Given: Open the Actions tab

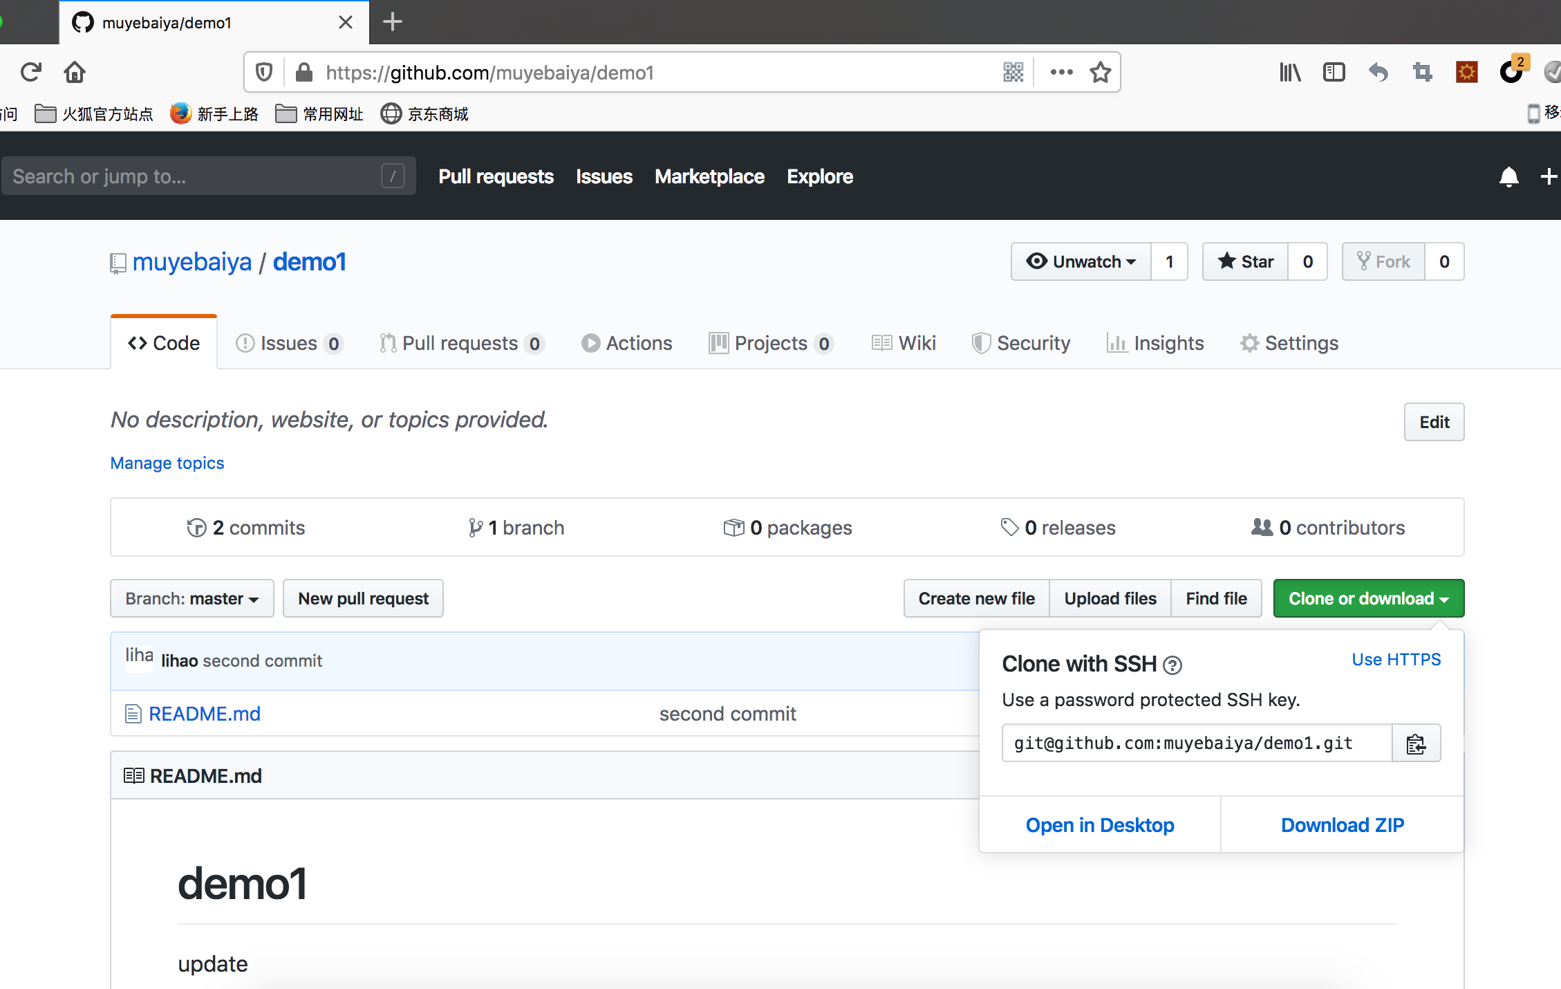Looking at the screenshot, I should coord(626,343).
